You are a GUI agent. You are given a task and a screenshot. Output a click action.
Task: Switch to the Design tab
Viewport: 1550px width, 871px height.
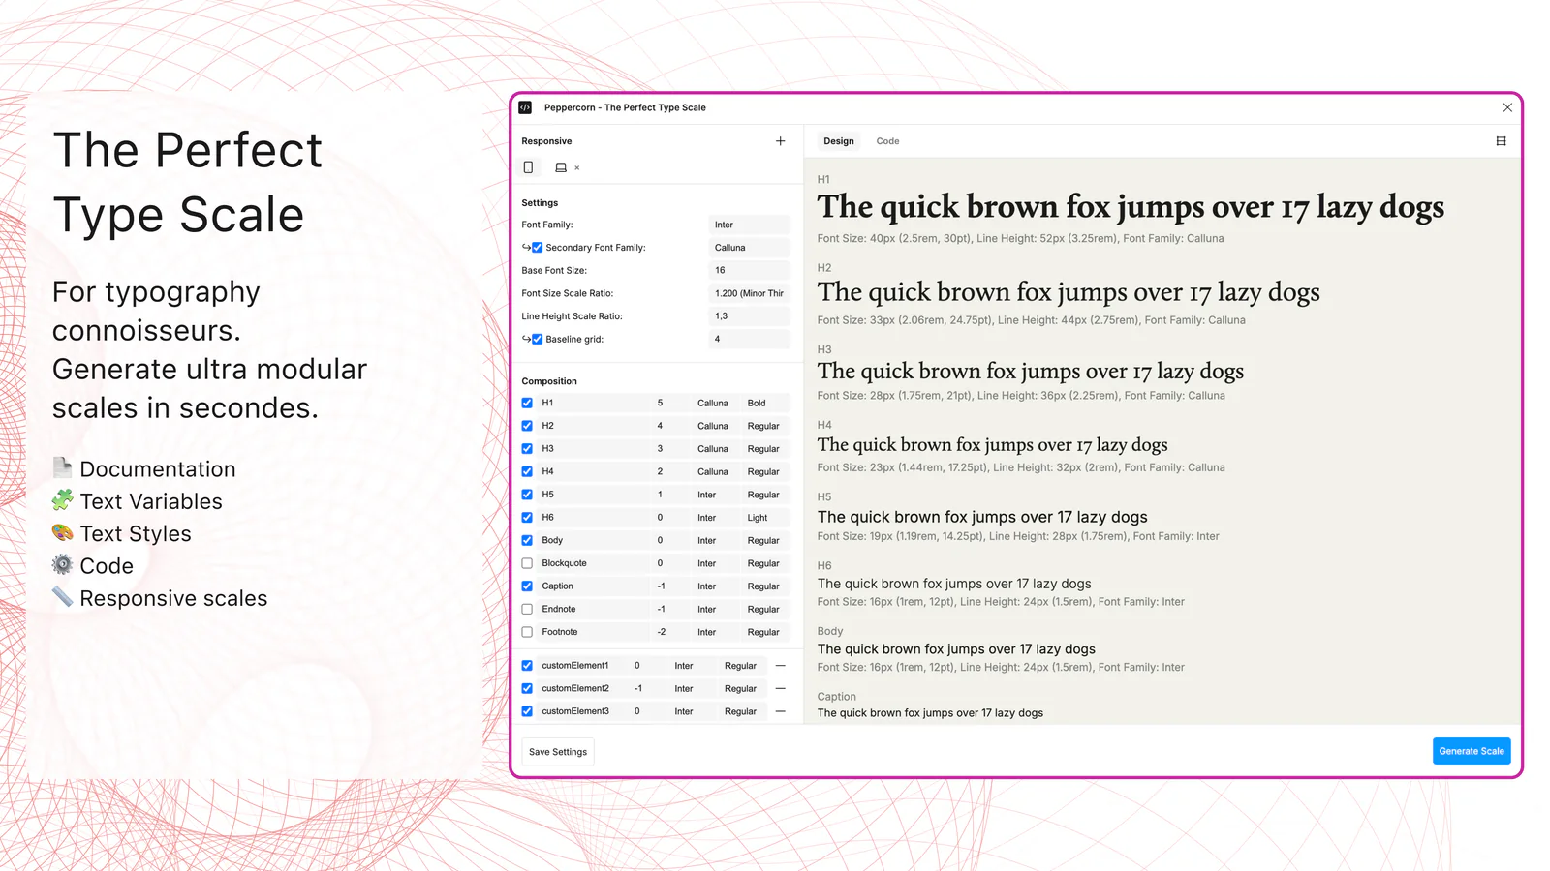(839, 141)
